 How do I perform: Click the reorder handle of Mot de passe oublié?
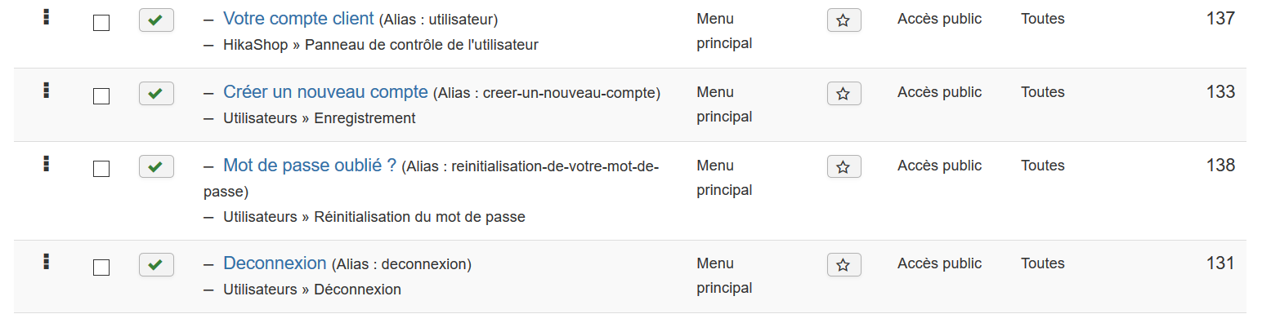pyautogui.click(x=47, y=164)
